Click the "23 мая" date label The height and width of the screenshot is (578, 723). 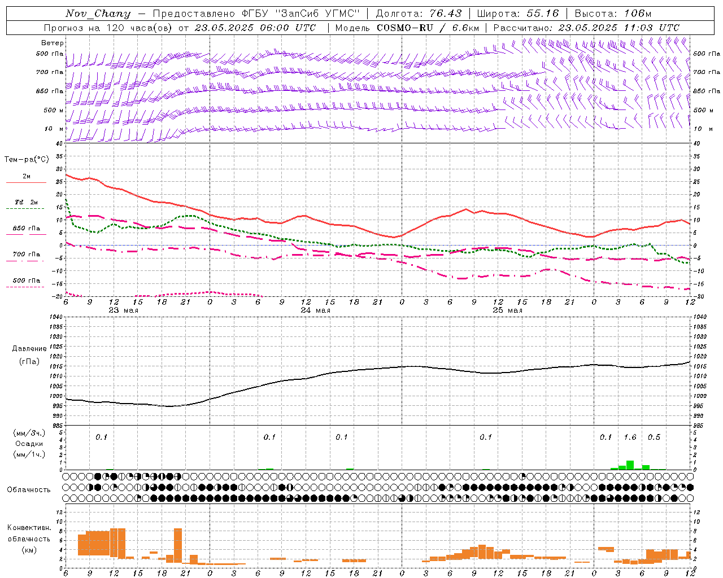coord(123,310)
